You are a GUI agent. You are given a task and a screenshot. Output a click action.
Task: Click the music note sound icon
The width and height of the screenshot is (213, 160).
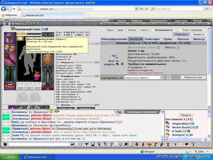point(112,144)
